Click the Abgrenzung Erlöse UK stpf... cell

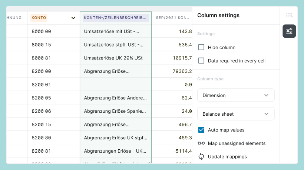pos(116,138)
